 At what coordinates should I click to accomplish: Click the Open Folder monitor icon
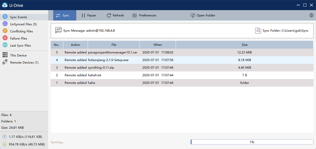pos(193,15)
